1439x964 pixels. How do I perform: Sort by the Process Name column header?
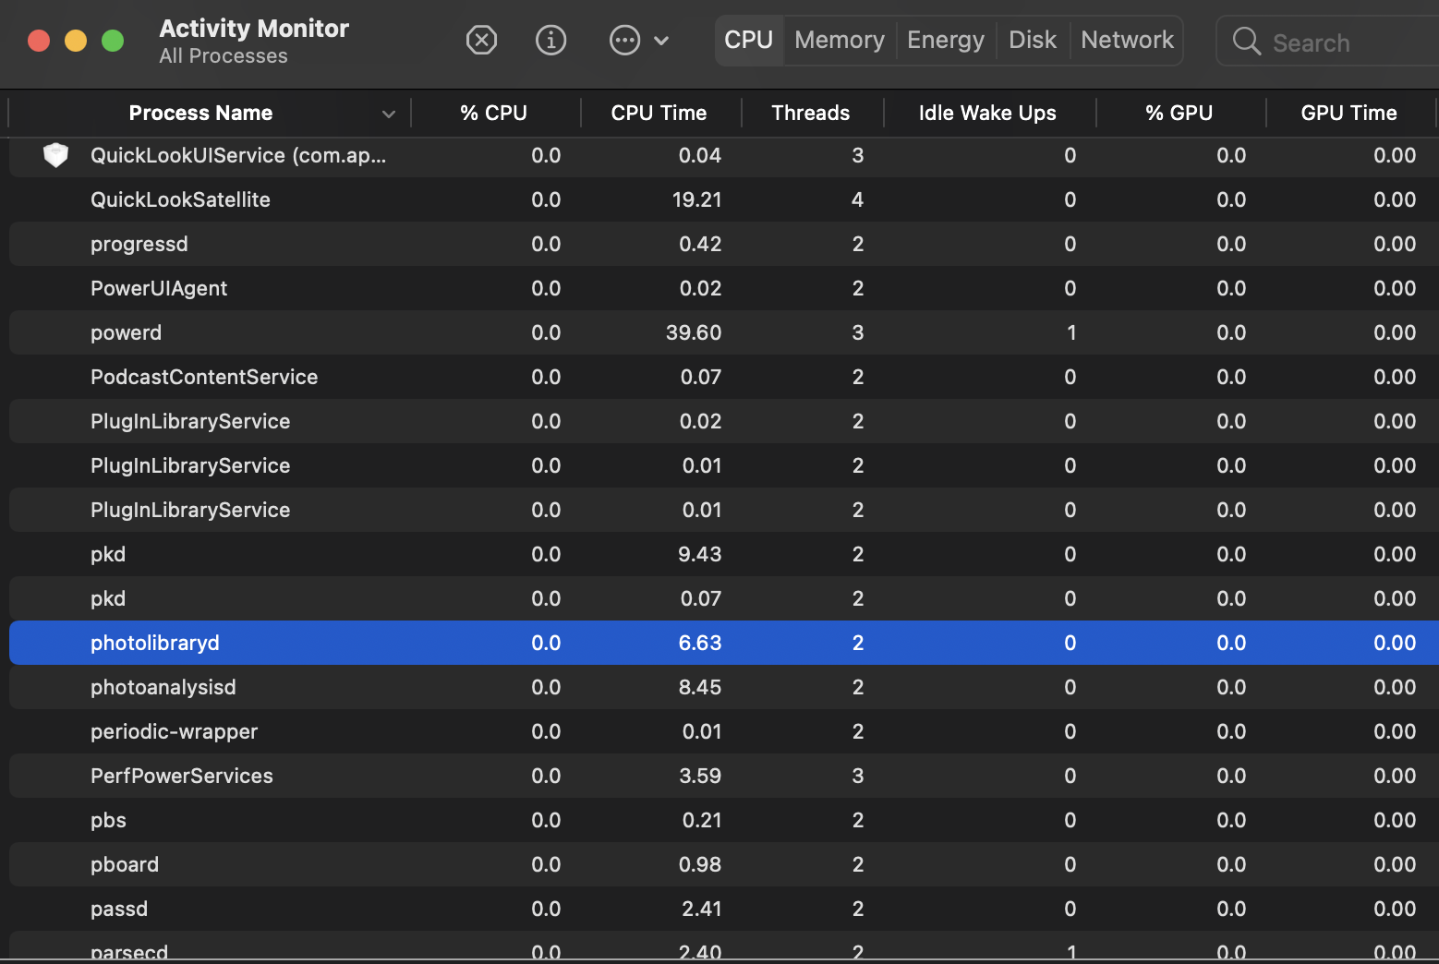click(x=200, y=114)
